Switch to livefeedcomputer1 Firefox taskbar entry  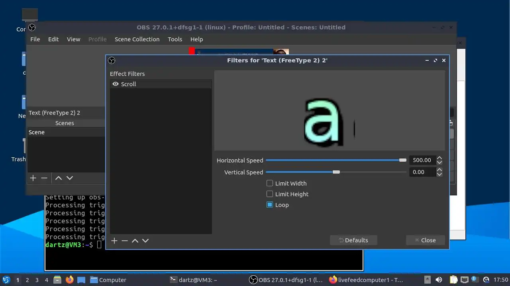coord(367,280)
